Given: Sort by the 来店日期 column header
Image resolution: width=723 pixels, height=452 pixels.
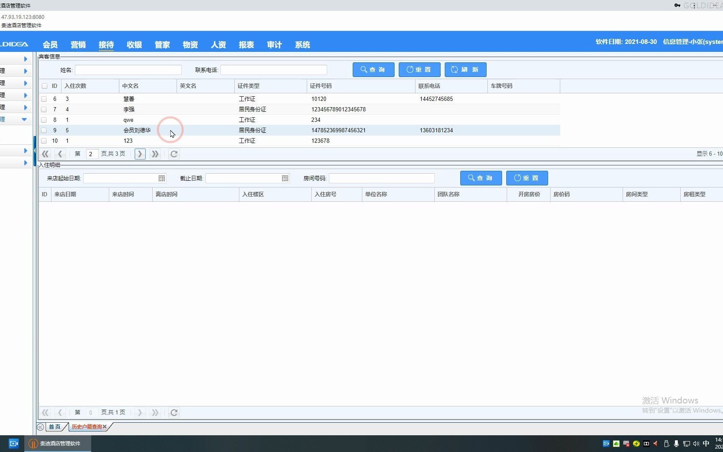Looking at the screenshot, I should 80,194.
